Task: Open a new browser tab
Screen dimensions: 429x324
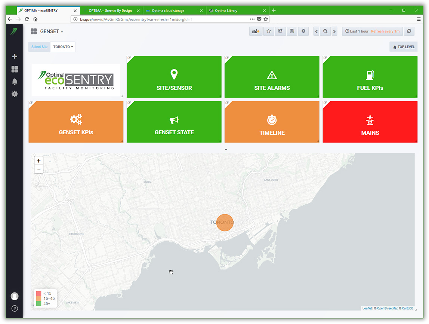Action: coord(274,10)
